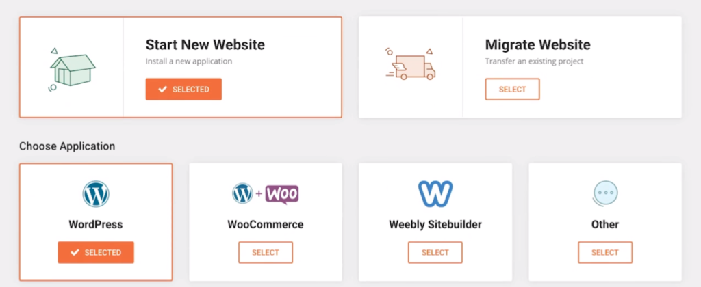Select the Migrate Website option
This screenshot has height=287, width=701.
[512, 90]
